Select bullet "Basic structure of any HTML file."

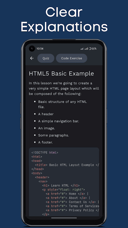[62, 104]
